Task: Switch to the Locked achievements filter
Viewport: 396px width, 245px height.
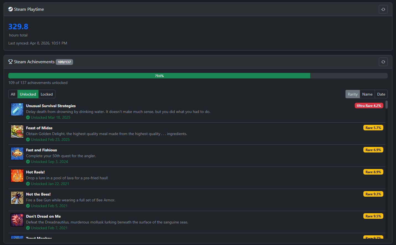Action: click(46, 94)
